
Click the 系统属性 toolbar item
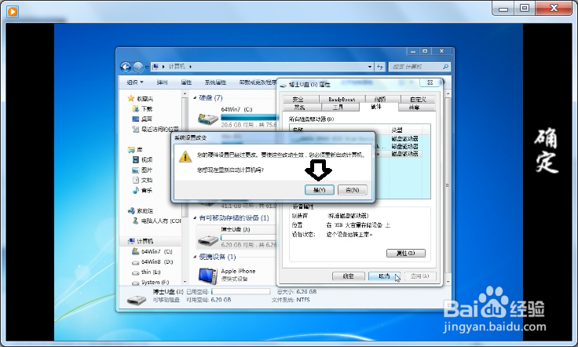pos(215,82)
